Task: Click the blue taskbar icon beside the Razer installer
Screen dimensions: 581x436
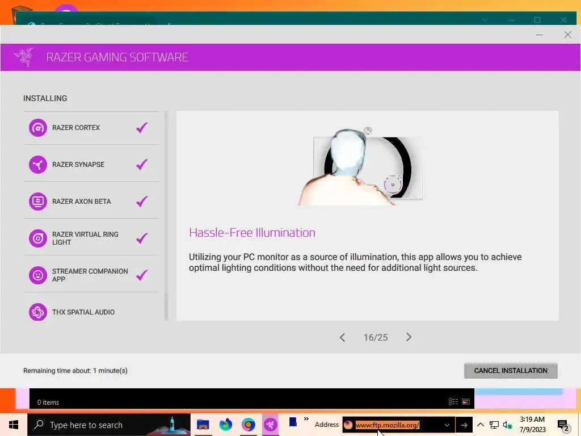Action: 293,422
